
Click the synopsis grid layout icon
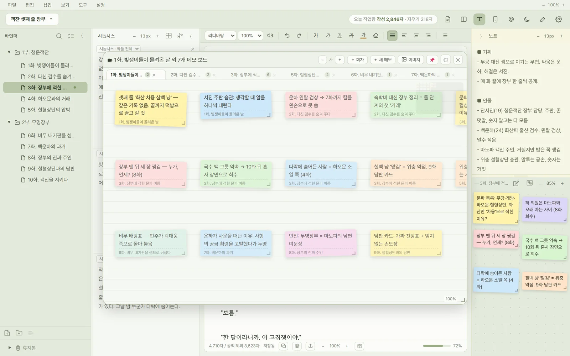169,36
